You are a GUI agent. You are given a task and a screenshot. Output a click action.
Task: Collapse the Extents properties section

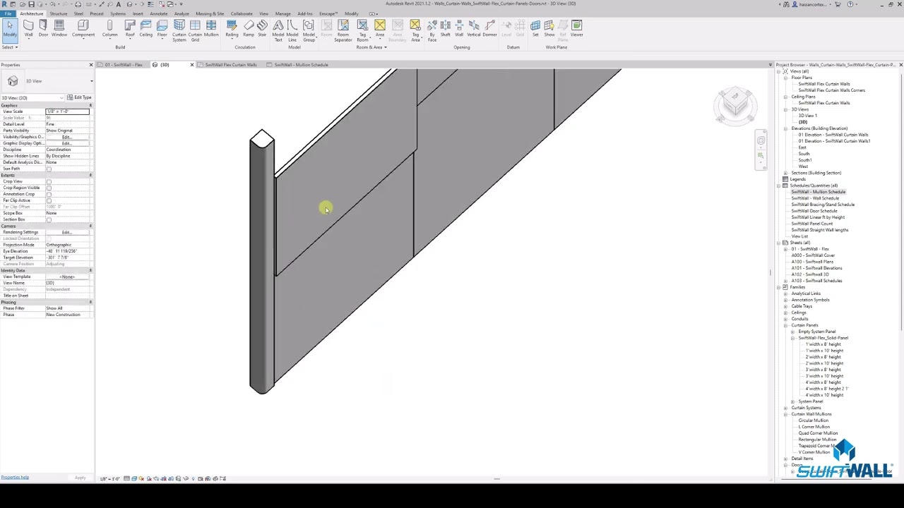tap(90, 175)
